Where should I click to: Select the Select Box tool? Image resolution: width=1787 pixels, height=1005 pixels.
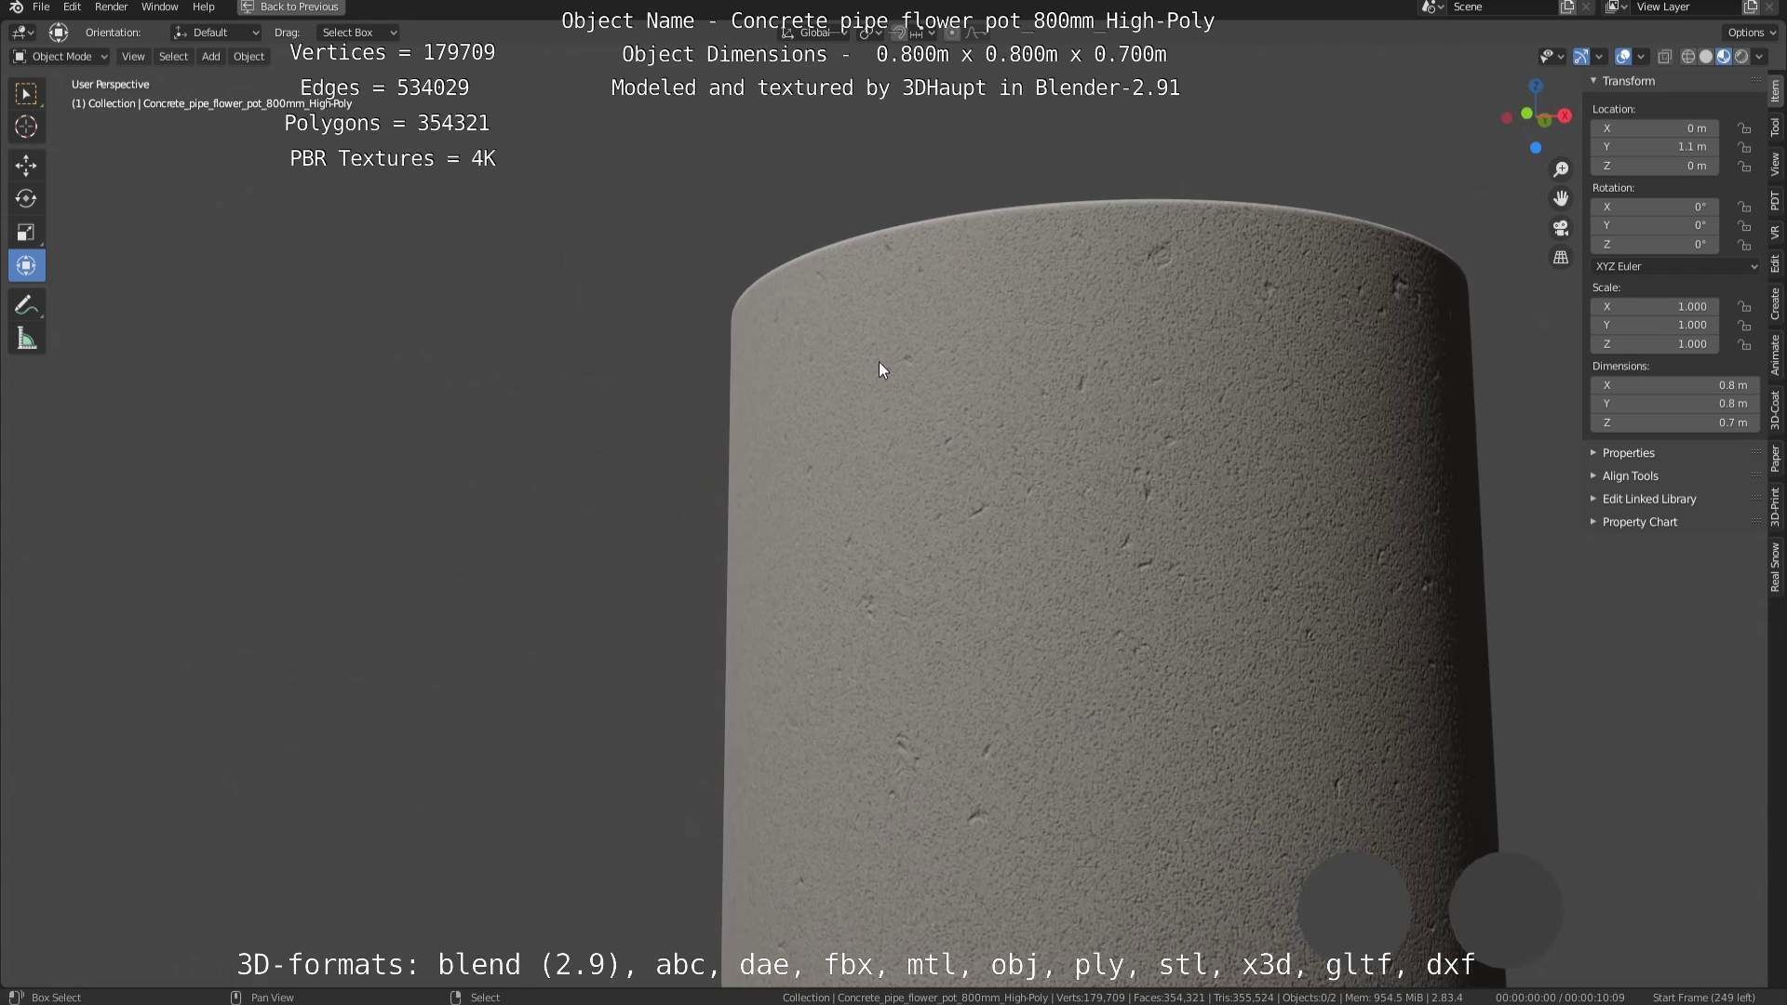click(26, 93)
